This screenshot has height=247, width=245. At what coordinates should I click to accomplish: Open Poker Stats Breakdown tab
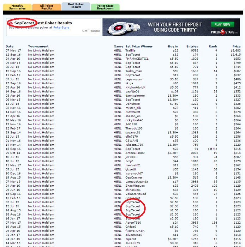(105, 7)
